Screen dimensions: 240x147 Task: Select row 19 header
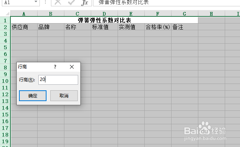pyautogui.click(x=5, y=141)
